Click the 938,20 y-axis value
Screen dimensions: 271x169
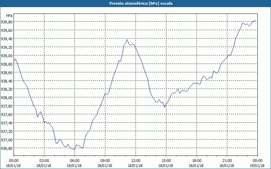(x=6, y=89)
